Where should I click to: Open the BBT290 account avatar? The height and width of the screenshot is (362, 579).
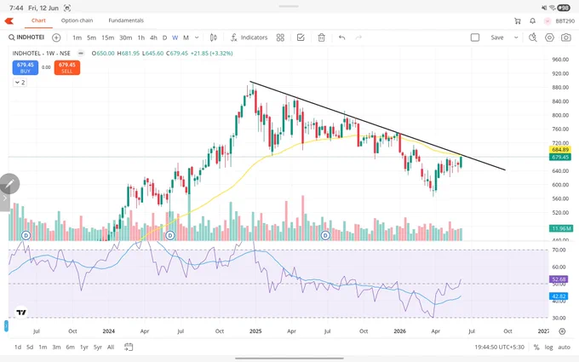coord(547,21)
